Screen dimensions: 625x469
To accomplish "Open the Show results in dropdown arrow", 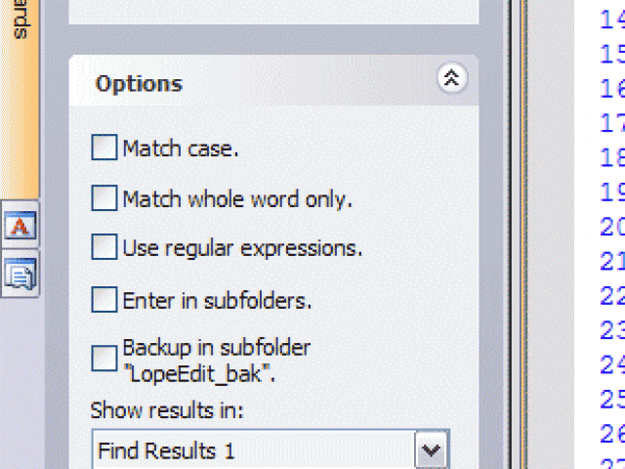I will 431,450.
